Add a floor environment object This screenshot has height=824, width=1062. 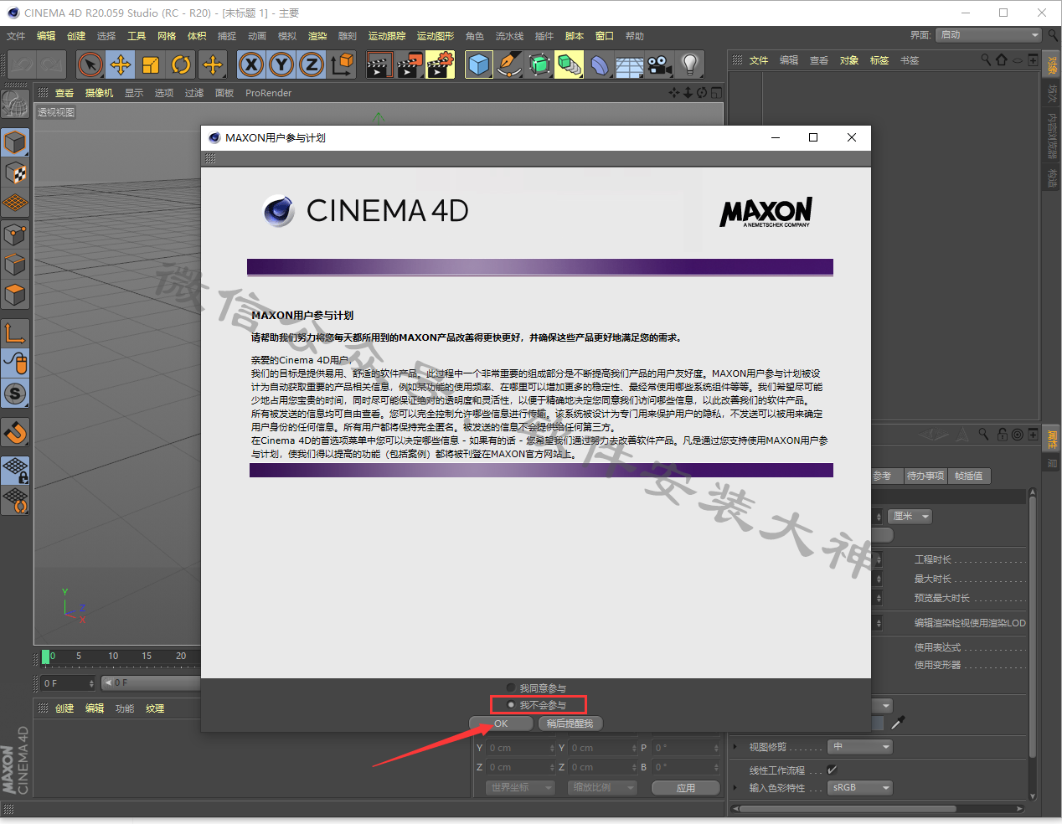tap(630, 64)
